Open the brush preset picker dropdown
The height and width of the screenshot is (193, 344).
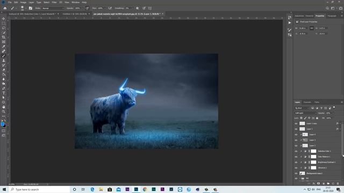click(x=26, y=9)
